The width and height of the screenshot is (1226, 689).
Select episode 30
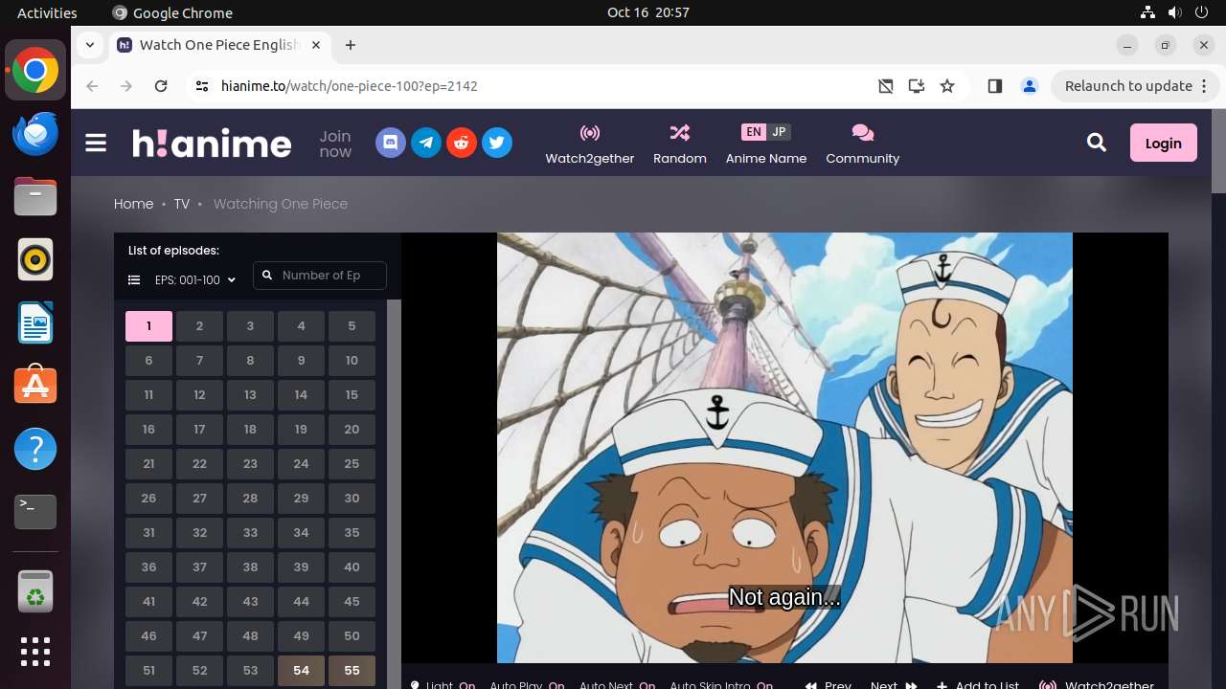click(x=352, y=499)
